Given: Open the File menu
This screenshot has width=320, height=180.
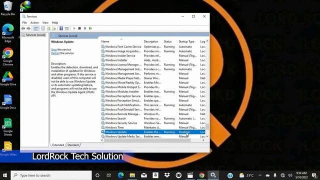Looking at the screenshot, I should pos(24,22).
